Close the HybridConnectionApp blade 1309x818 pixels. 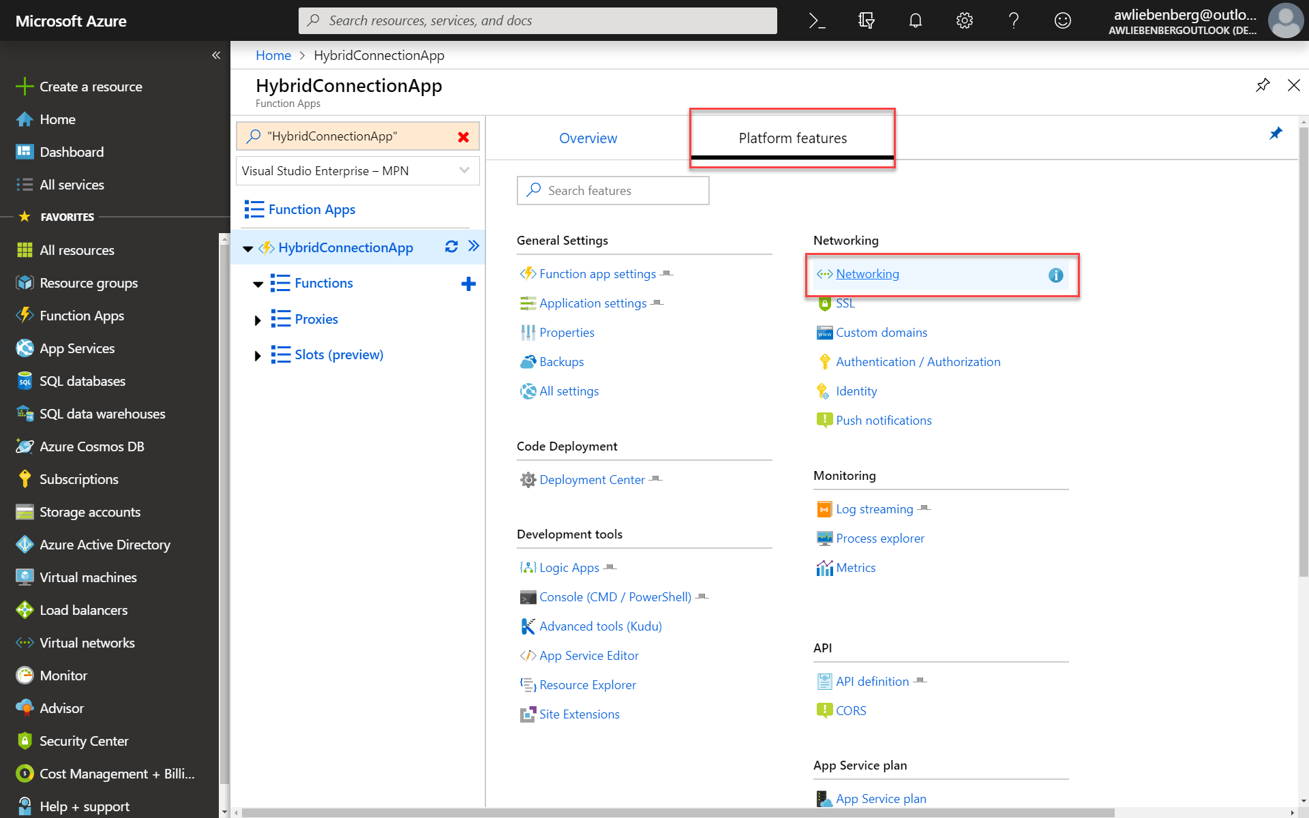coord(1293,85)
